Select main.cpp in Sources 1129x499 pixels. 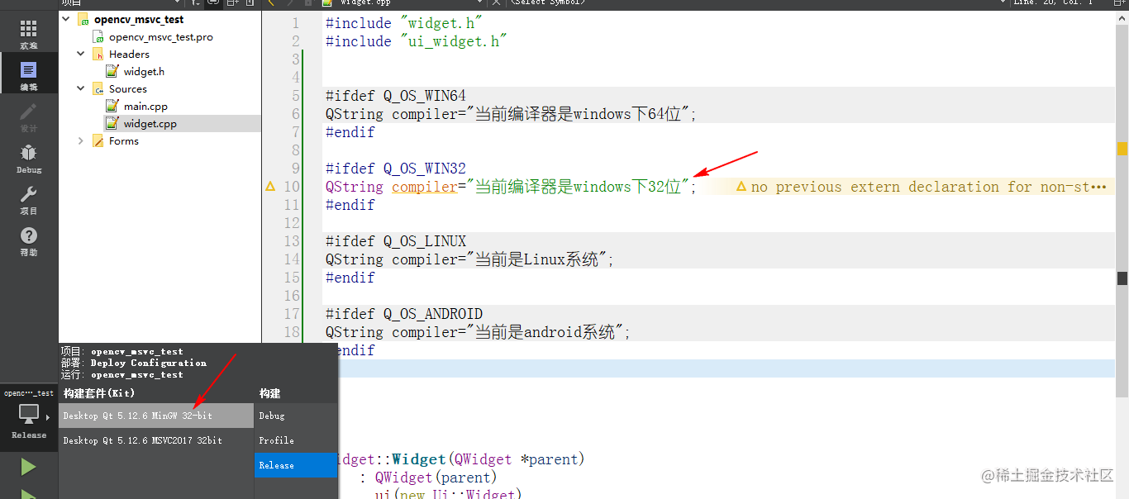tap(145, 107)
